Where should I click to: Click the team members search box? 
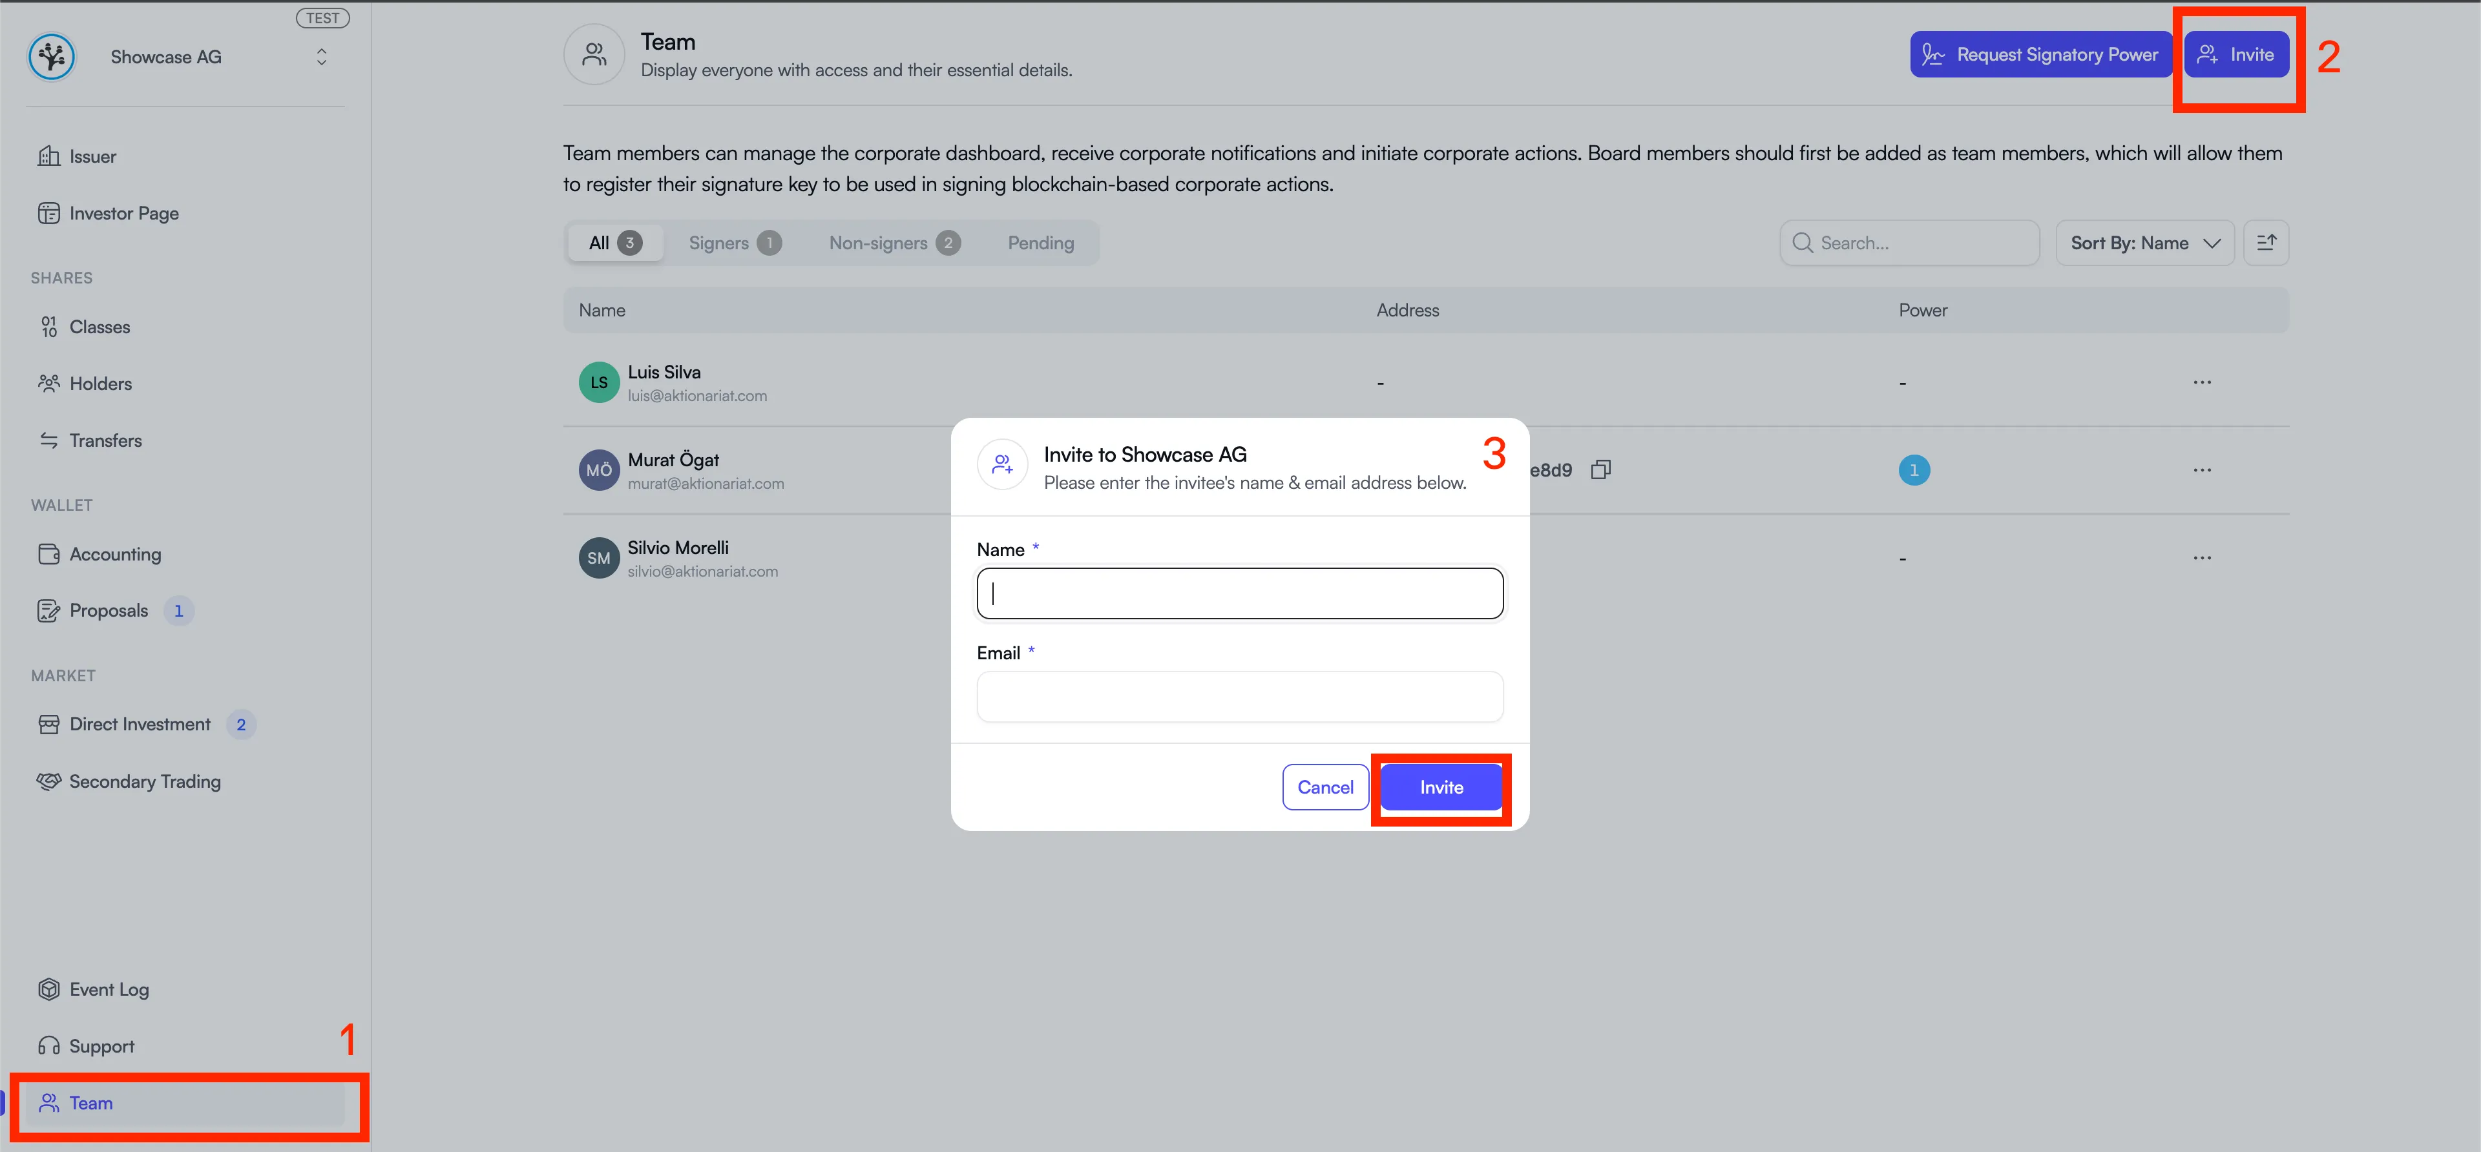[1910, 243]
